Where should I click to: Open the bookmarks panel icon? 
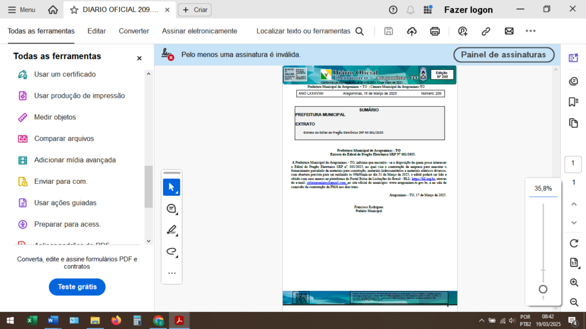573,102
